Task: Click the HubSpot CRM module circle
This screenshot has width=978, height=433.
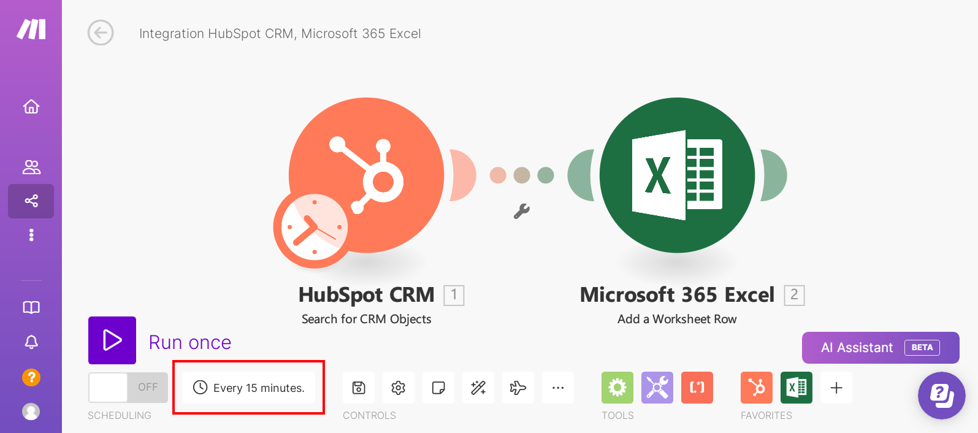Action: coord(367,175)
